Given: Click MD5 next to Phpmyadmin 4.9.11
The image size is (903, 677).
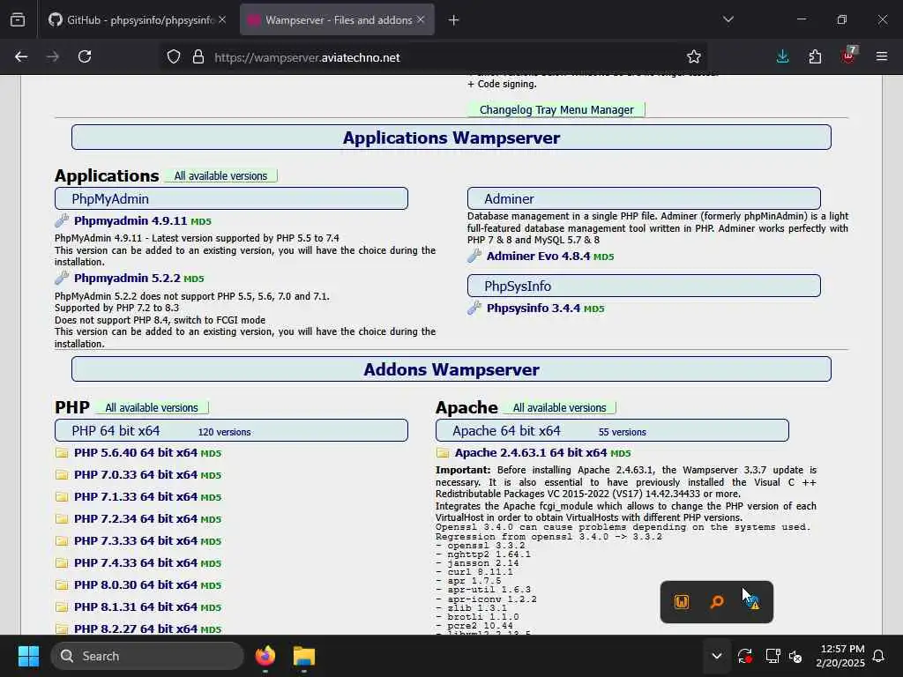Looking at the screenshot, I should point(201,221).
